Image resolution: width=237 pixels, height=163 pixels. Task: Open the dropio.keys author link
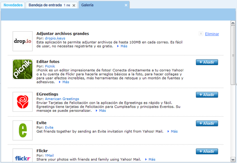point(55,38)
